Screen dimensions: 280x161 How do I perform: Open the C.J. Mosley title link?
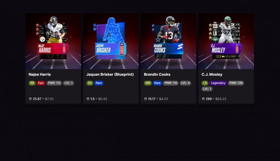pyautogui.click(x=212, y=74)
